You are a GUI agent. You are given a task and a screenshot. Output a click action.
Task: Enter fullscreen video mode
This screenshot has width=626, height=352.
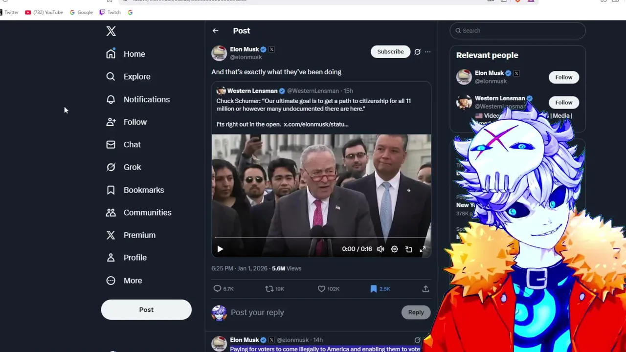tap(423, 249)
